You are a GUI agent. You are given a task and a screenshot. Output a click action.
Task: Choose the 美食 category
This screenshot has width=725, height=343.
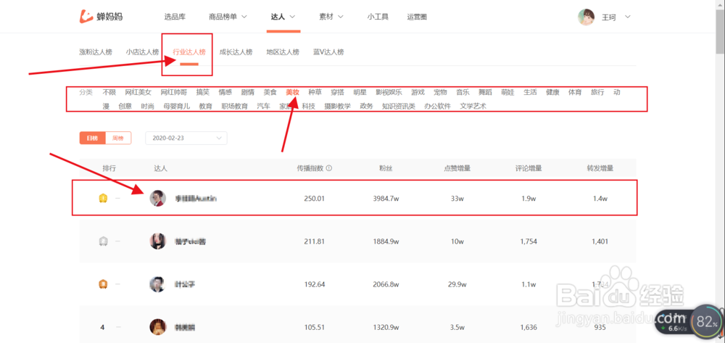270,92
